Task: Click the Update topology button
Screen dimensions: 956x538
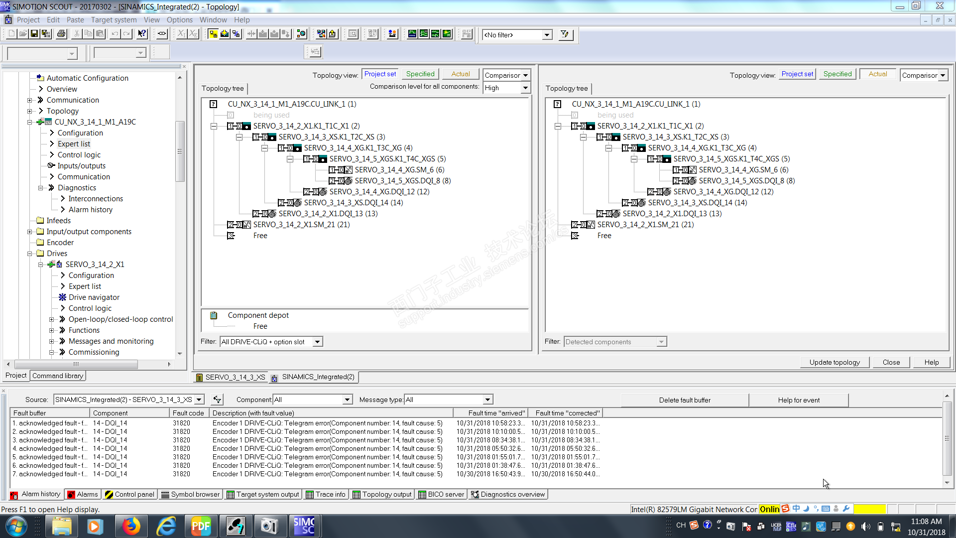Action: pyautogui.click(x=834, y=362)
